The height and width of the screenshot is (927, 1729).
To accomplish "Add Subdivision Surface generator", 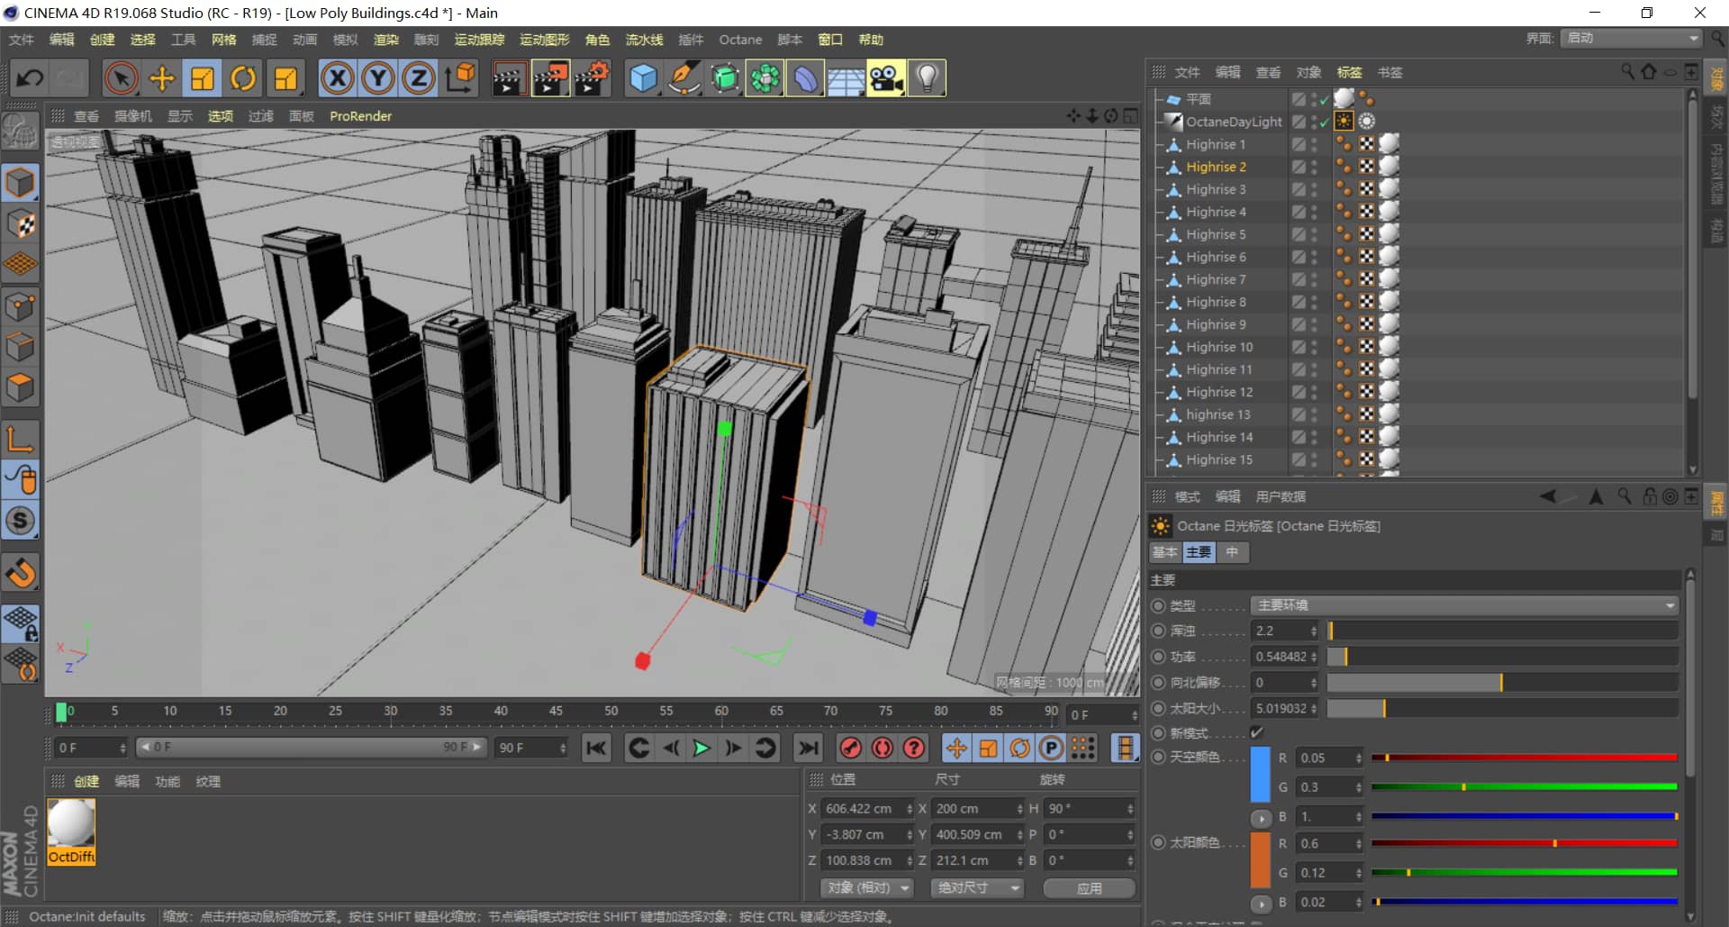I will 725,78.
